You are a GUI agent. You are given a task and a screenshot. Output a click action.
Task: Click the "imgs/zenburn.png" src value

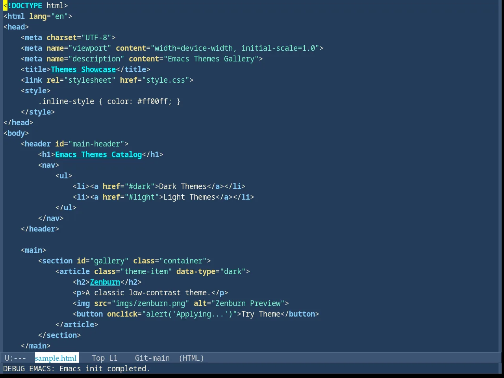pos(150,303)
